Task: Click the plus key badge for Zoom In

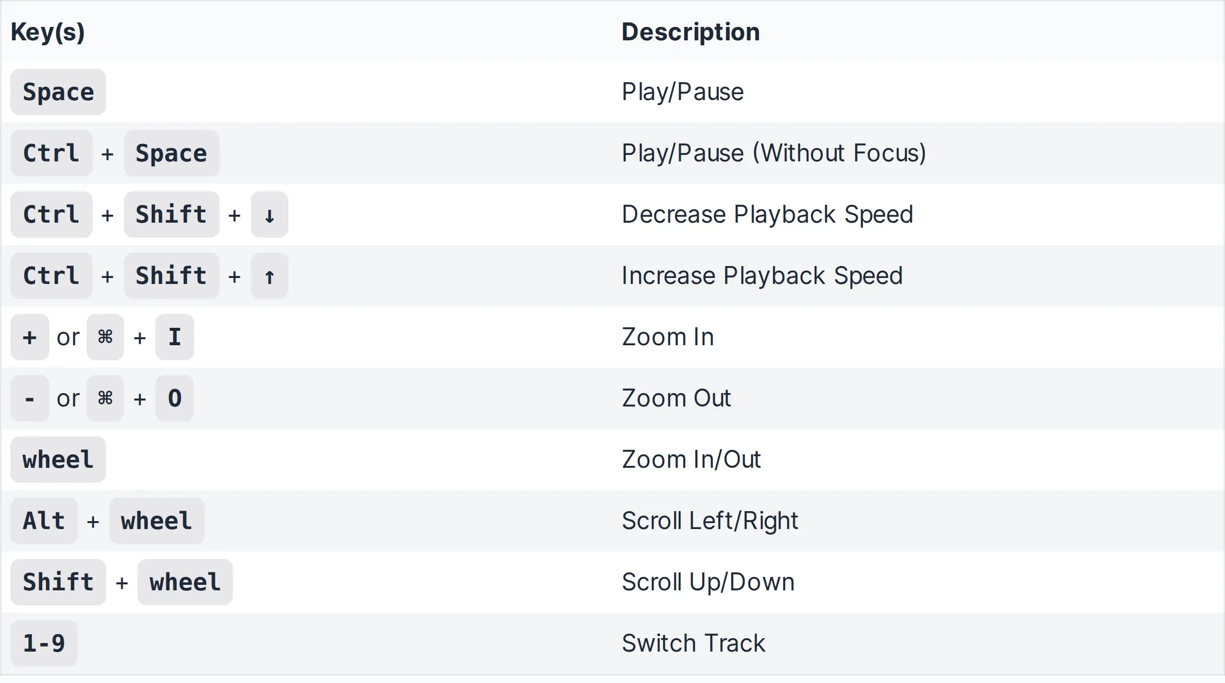Action: [x=30, y=337]
